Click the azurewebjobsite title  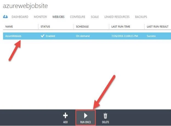[25, 6]
